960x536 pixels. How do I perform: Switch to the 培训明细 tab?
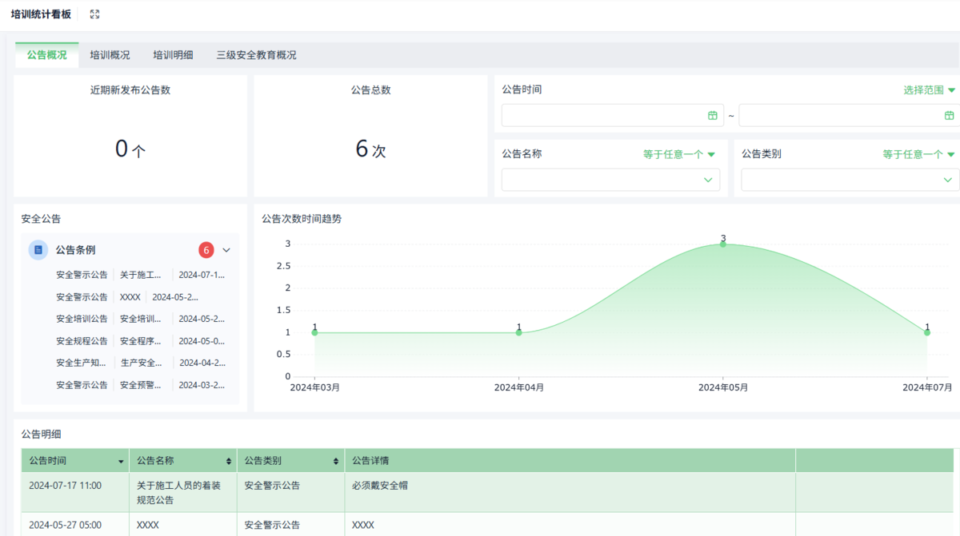coord(173,55)
